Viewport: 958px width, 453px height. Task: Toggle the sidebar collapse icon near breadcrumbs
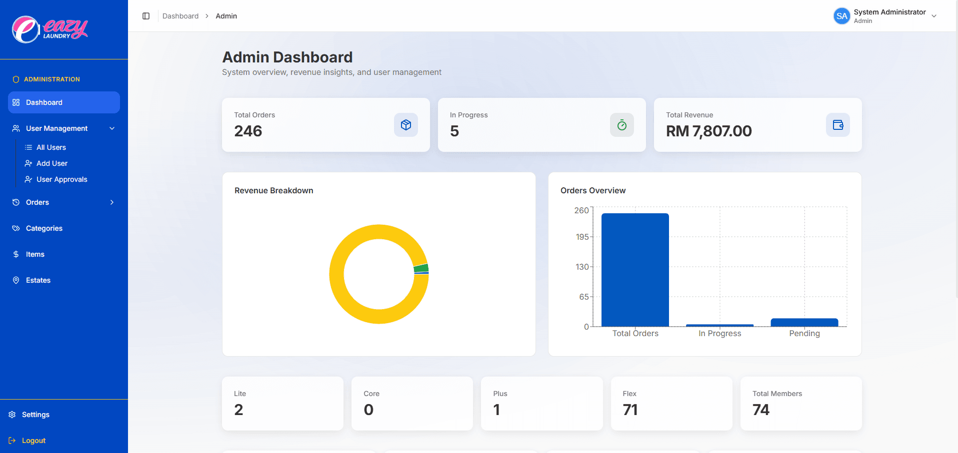145,16
